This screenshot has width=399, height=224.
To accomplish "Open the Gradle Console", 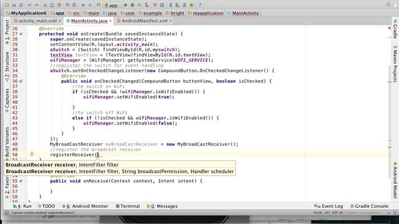I will [x=369, y=206].
